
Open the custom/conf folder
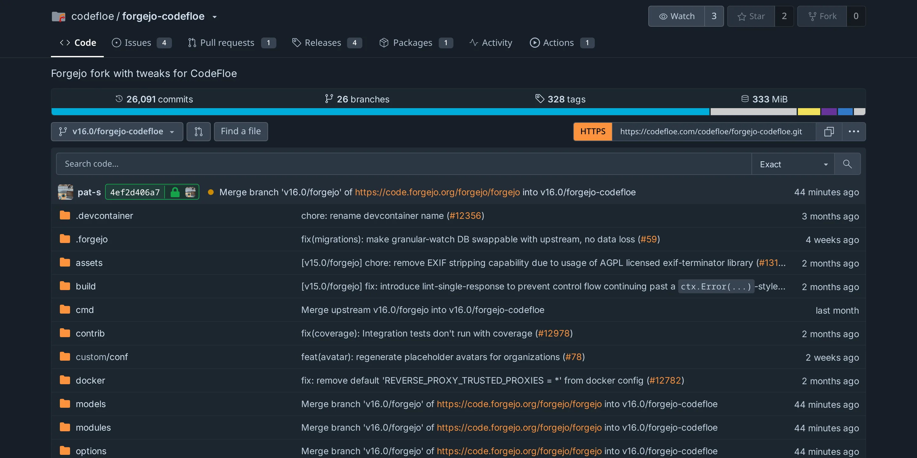[x=102, y=357]
